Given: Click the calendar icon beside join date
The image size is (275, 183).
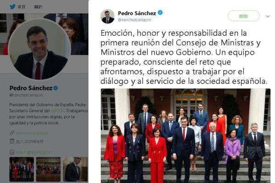Looking at the screenshot, I should (x=12, y=141).
